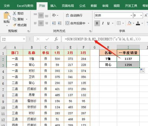Toggle center horizontal alignment

(41, 23)
